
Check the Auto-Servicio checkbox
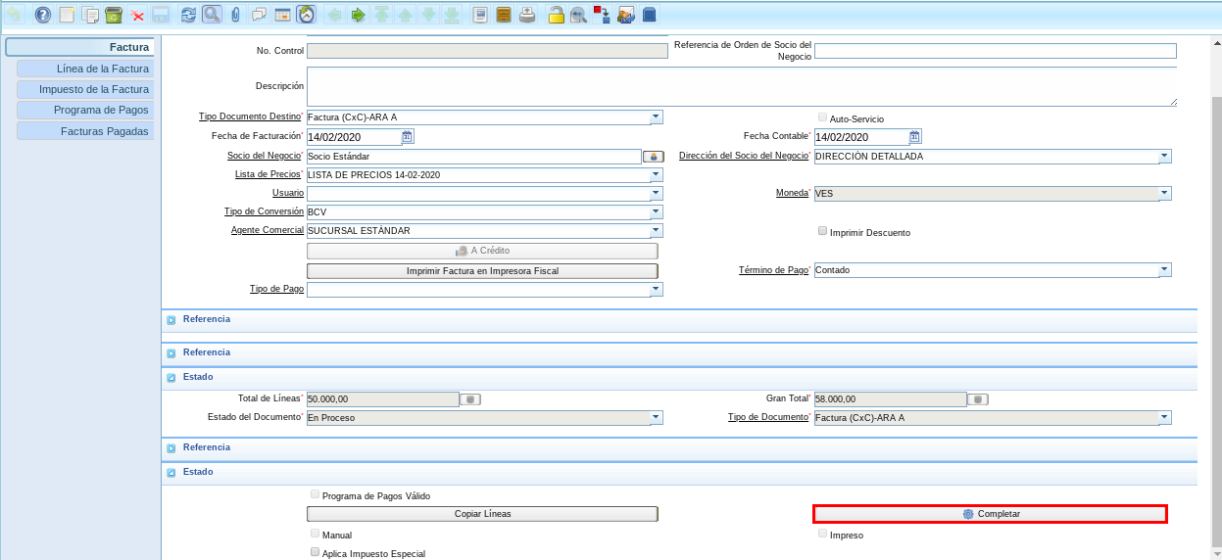(823, 117)
